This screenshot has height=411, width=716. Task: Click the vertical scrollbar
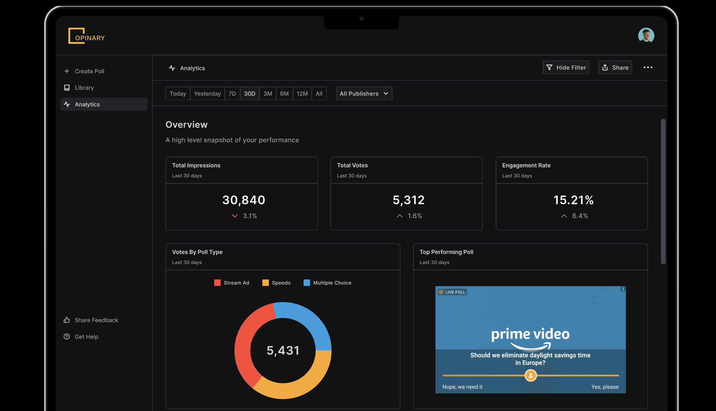coord(663,191)
